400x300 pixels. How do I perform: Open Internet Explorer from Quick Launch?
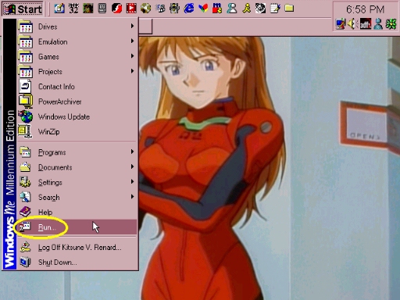point(189,9)
